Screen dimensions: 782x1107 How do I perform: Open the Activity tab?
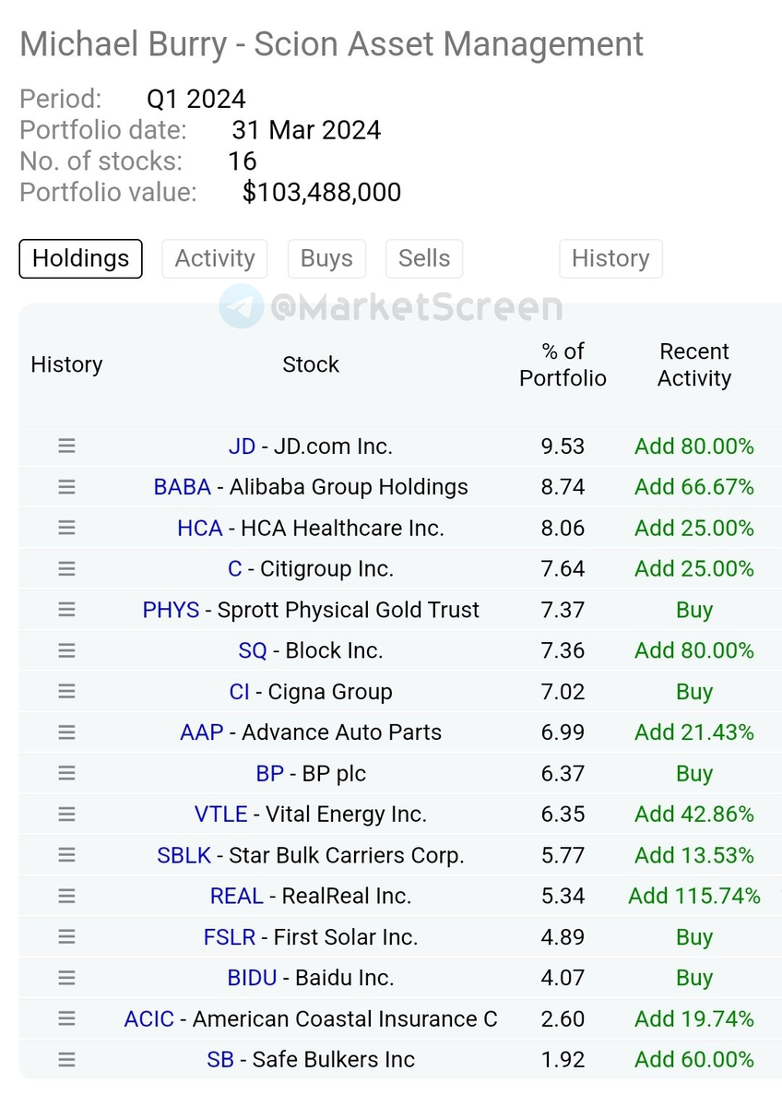point(215,258)
